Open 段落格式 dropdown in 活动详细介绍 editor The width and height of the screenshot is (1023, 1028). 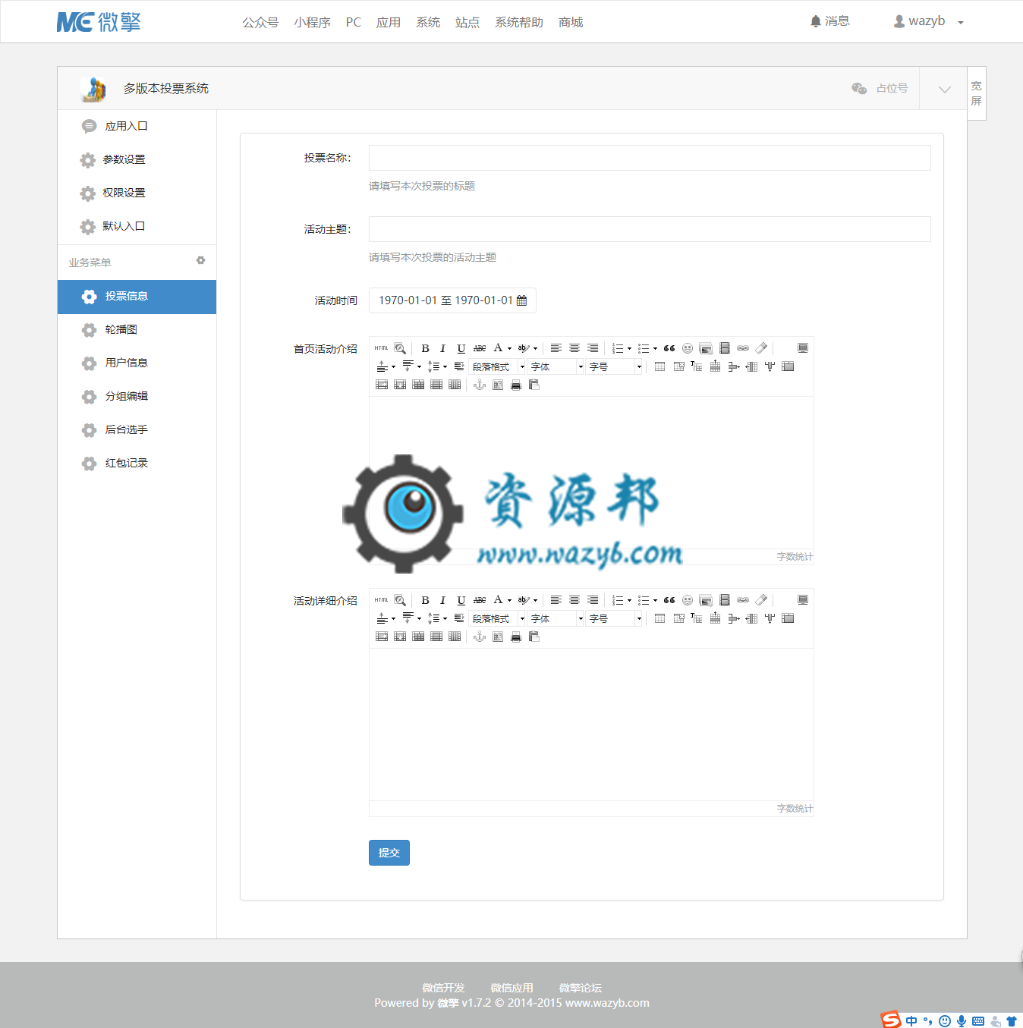498,618
